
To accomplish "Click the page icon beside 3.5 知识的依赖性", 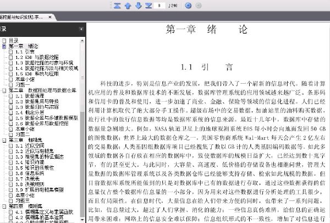I will click(x=11, y=168).
